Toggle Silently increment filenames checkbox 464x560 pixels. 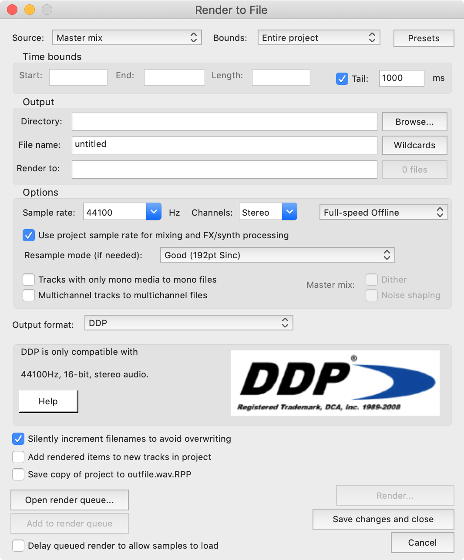pyautogui.click(x=18, y=439)
